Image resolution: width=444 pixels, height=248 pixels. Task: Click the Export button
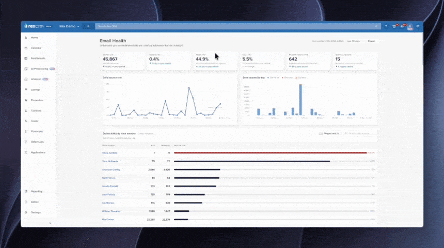coord(371,41)
